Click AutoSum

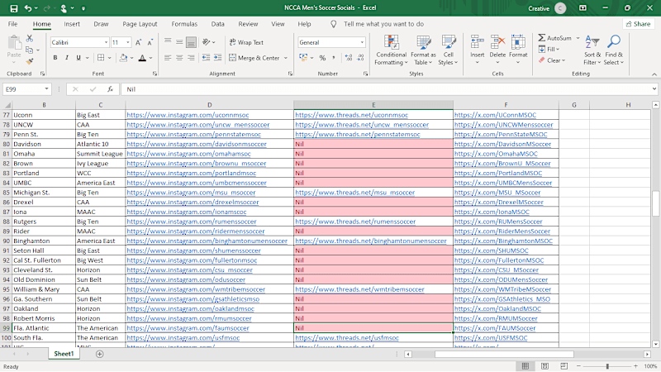click(x=554, y=38)
